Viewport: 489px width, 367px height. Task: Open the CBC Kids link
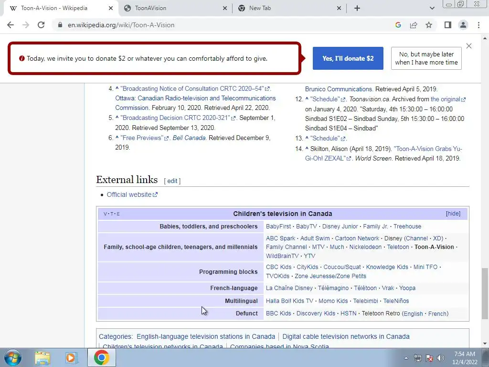tap(278, 267)
